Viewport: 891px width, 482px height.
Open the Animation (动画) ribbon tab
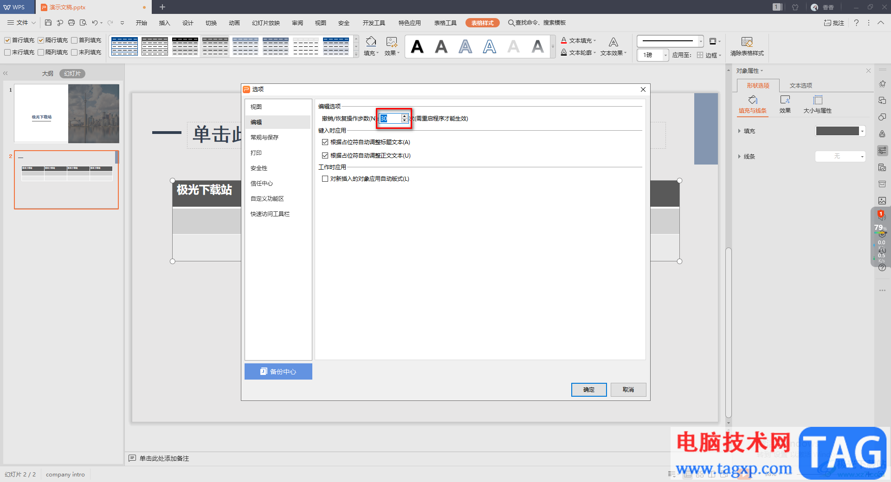(x=234, y=23)
